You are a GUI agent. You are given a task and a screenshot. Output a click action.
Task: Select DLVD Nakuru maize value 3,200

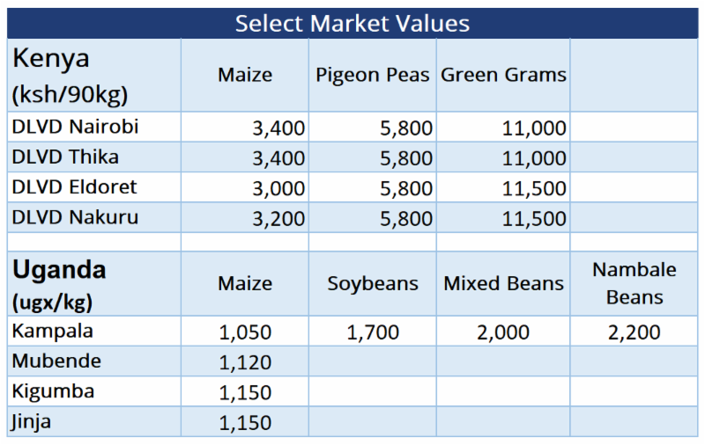coord(278,218)
